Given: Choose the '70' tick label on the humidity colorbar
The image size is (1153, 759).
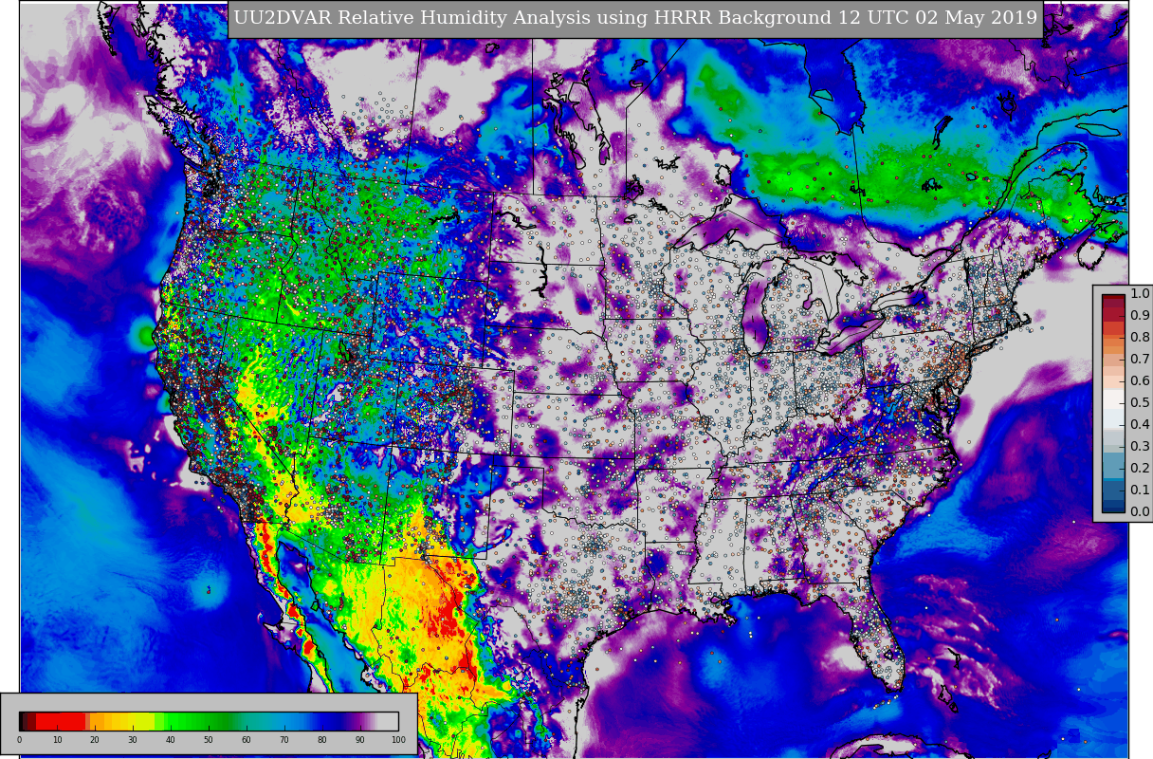Looking at the screenshot, I should (x=284, y=740).
